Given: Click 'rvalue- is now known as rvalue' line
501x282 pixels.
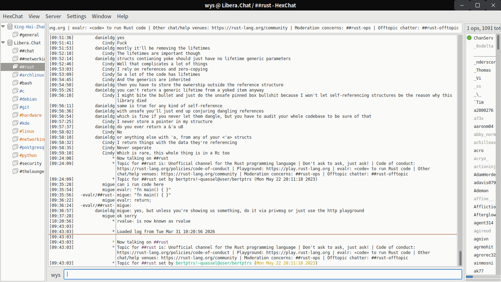Looking at the screenshot, I should (154, 221).
